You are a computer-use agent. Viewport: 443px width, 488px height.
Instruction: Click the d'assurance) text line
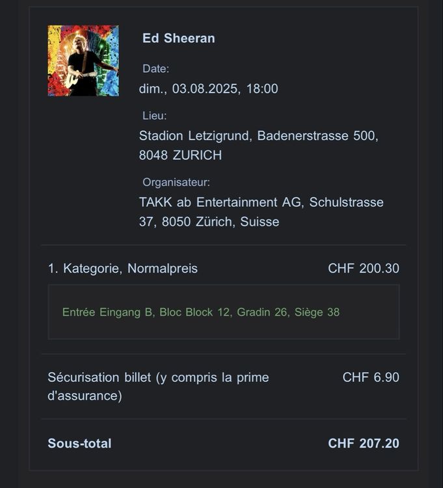click(x=85, y=396)
